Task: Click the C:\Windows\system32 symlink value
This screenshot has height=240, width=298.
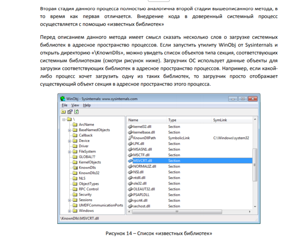Action: pyautogui.click(x=231, y=138)
